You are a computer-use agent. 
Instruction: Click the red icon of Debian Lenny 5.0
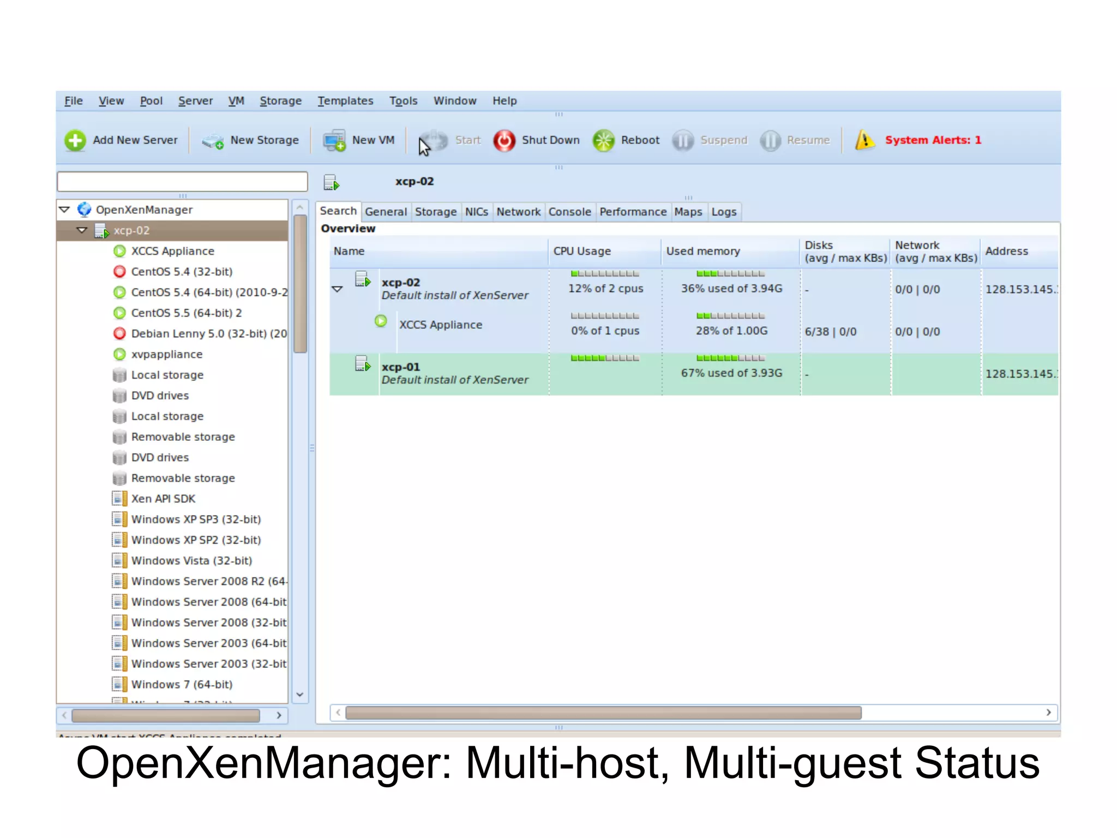pos(119,333)
